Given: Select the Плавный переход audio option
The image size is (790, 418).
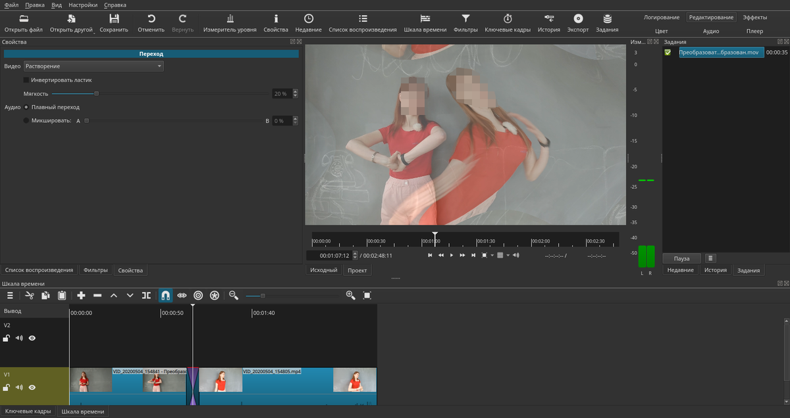Looking at the screenshot, I should 26,107.
